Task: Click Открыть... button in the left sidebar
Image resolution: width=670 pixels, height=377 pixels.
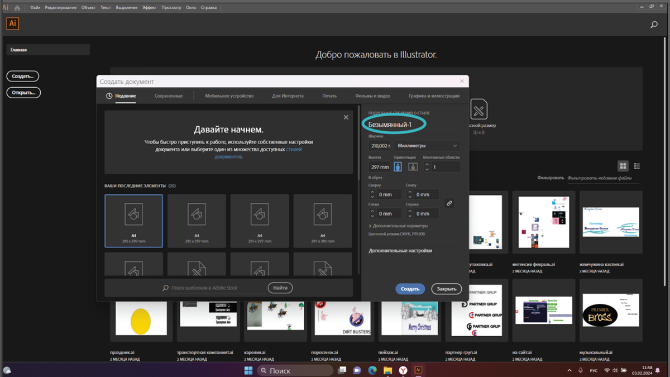Action: 23,93
